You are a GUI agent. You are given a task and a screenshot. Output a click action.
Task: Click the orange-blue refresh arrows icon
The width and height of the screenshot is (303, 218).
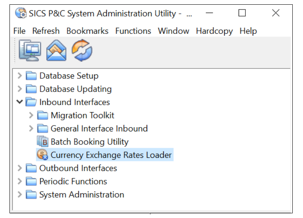tap(82, 51)
